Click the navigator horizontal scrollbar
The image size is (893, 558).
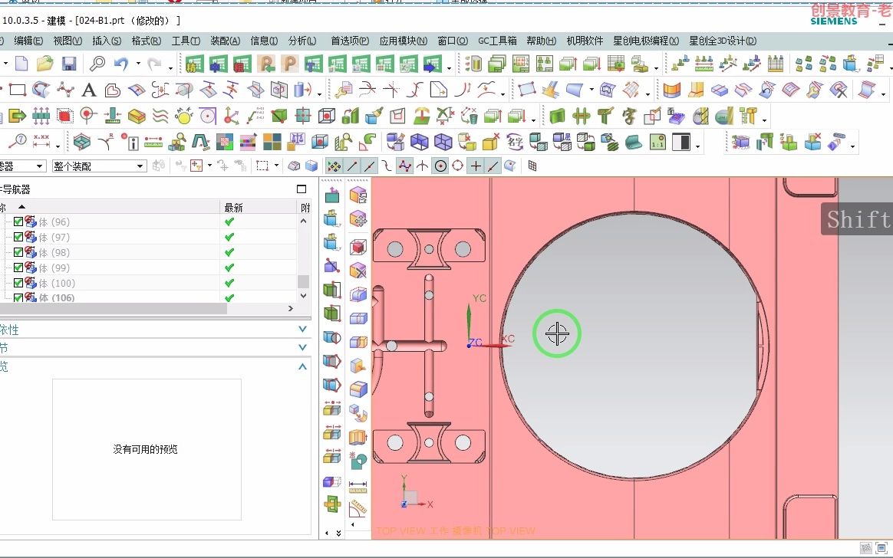point(114,308)
